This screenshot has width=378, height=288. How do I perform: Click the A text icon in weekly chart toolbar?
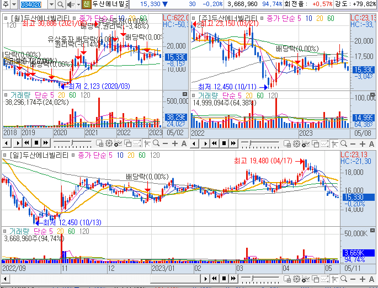pyautogui.click(x=371, y=144)
